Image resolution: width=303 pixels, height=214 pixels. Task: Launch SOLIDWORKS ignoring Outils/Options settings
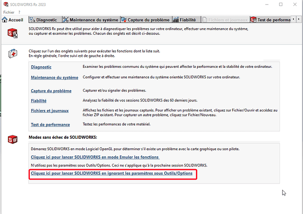[112, 173]
